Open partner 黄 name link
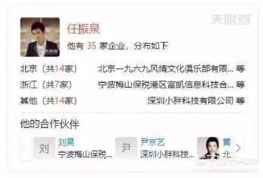Screen dimensions: 263x178 pyautogui.click(x=227, y=142)
